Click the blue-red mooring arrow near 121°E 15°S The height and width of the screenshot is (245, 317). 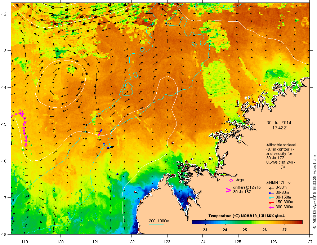click(x=100, y=132)
